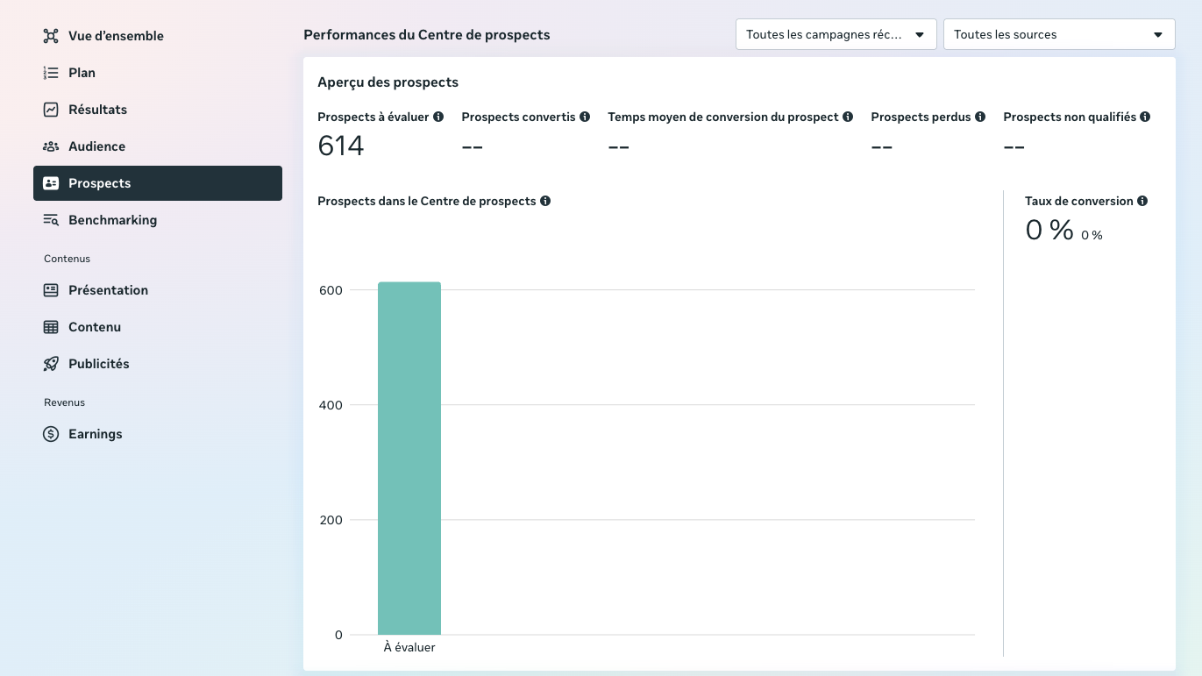Viewport: 1202px width, 676px height.
Task: Open Benchmarking in the sidebar
Action: (158, 220)
